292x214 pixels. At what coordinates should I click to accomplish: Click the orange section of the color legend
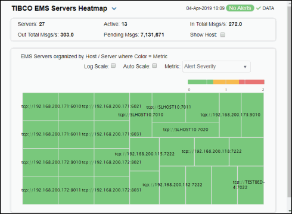pos(226,82)
